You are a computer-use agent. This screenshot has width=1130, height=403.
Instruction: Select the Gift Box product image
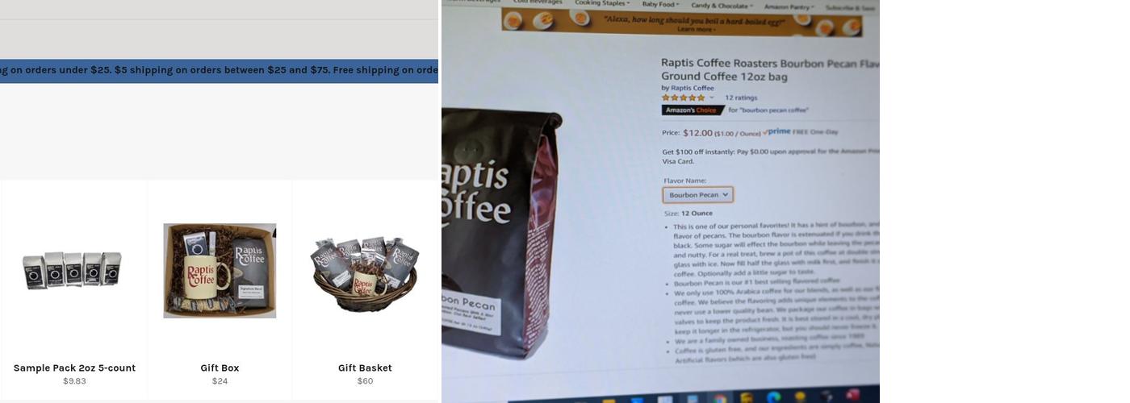tap(220, 270)
